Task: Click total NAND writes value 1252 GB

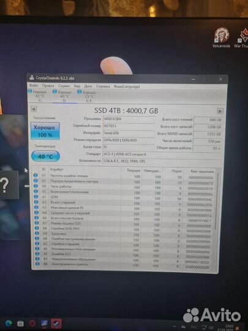Action: point(208,134)
